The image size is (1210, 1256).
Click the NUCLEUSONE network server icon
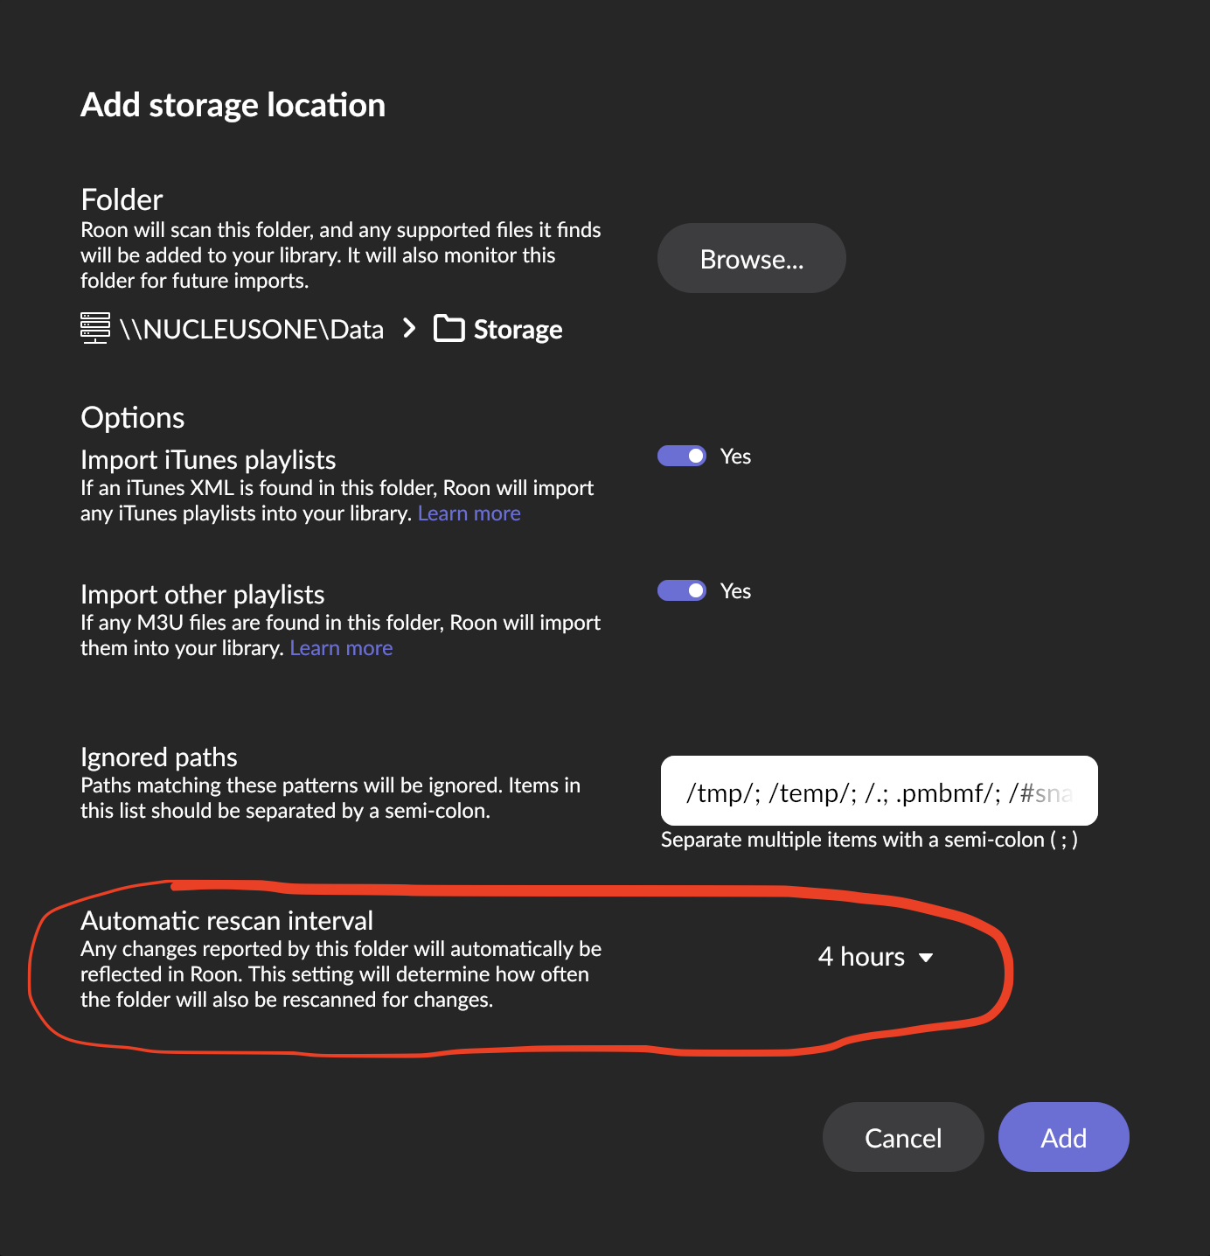point(94,328)
